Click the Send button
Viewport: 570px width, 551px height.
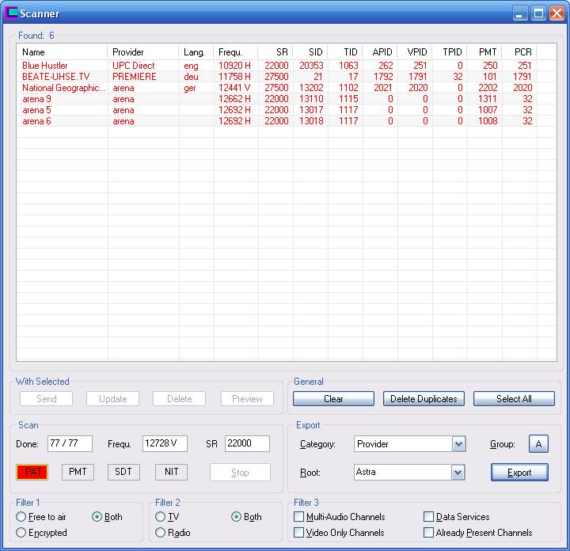(46, 399)
